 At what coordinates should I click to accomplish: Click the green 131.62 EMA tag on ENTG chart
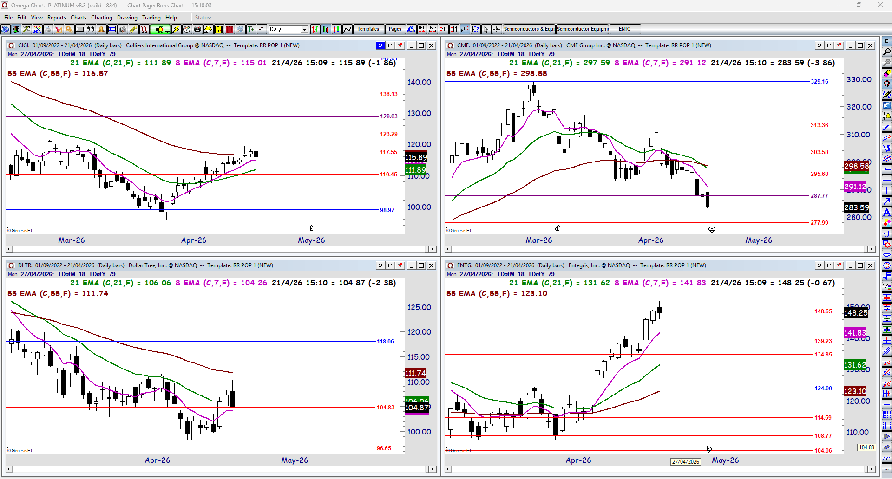855,365
